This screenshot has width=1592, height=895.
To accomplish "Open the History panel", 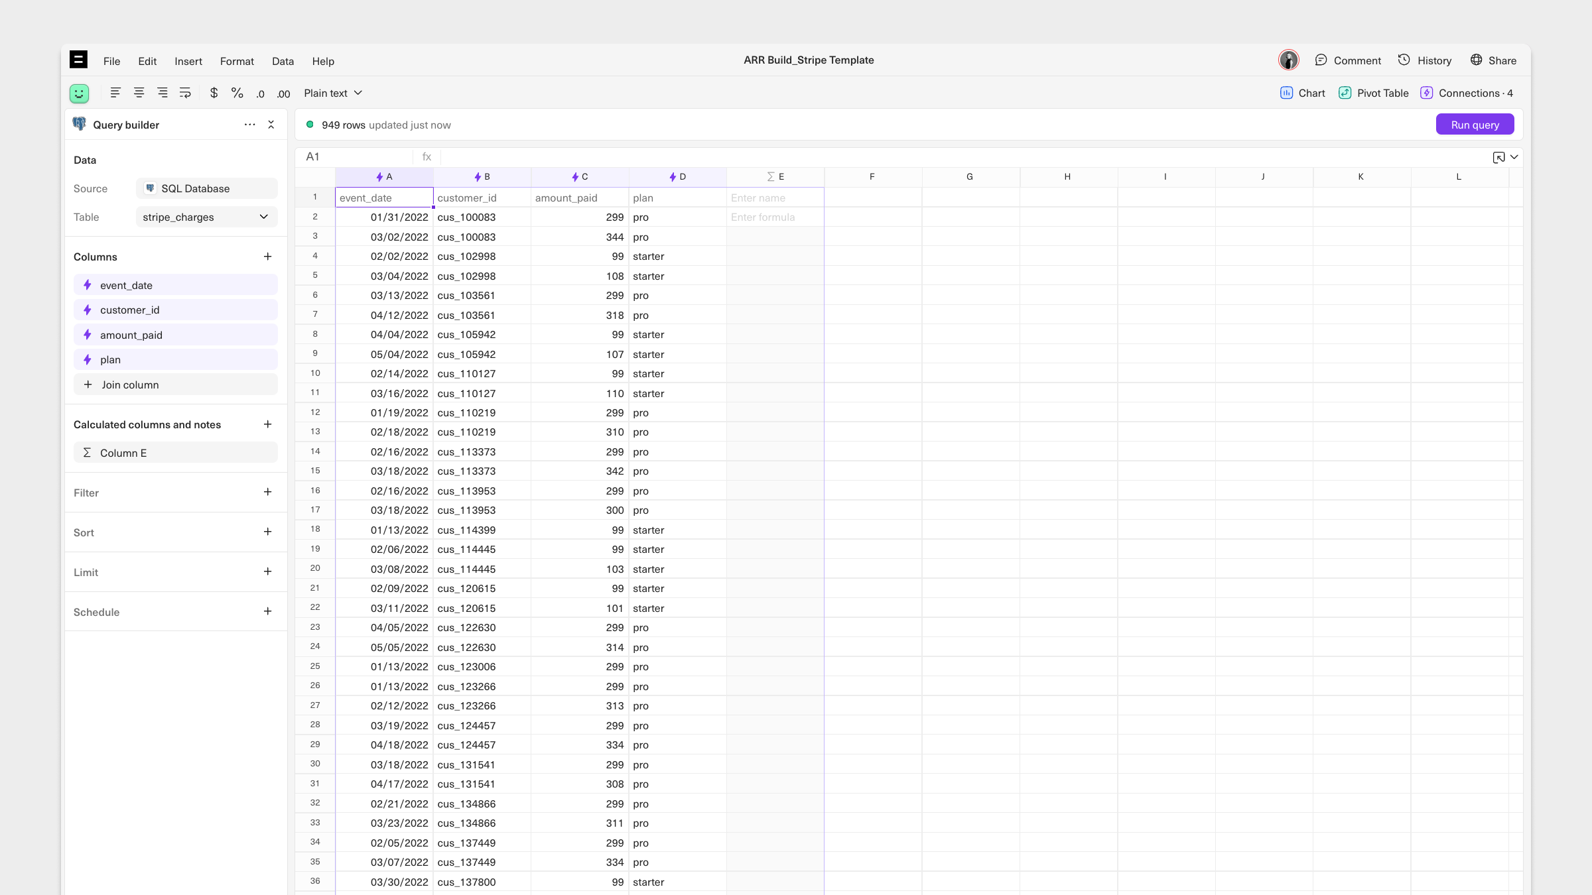I will [x=1425, y=60].
